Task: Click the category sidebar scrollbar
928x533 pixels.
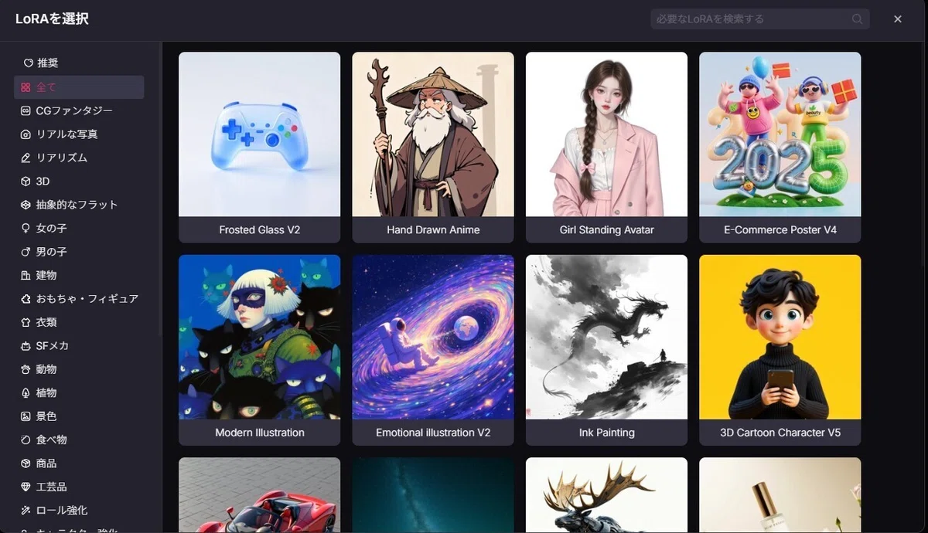Action: pos(160,189)
